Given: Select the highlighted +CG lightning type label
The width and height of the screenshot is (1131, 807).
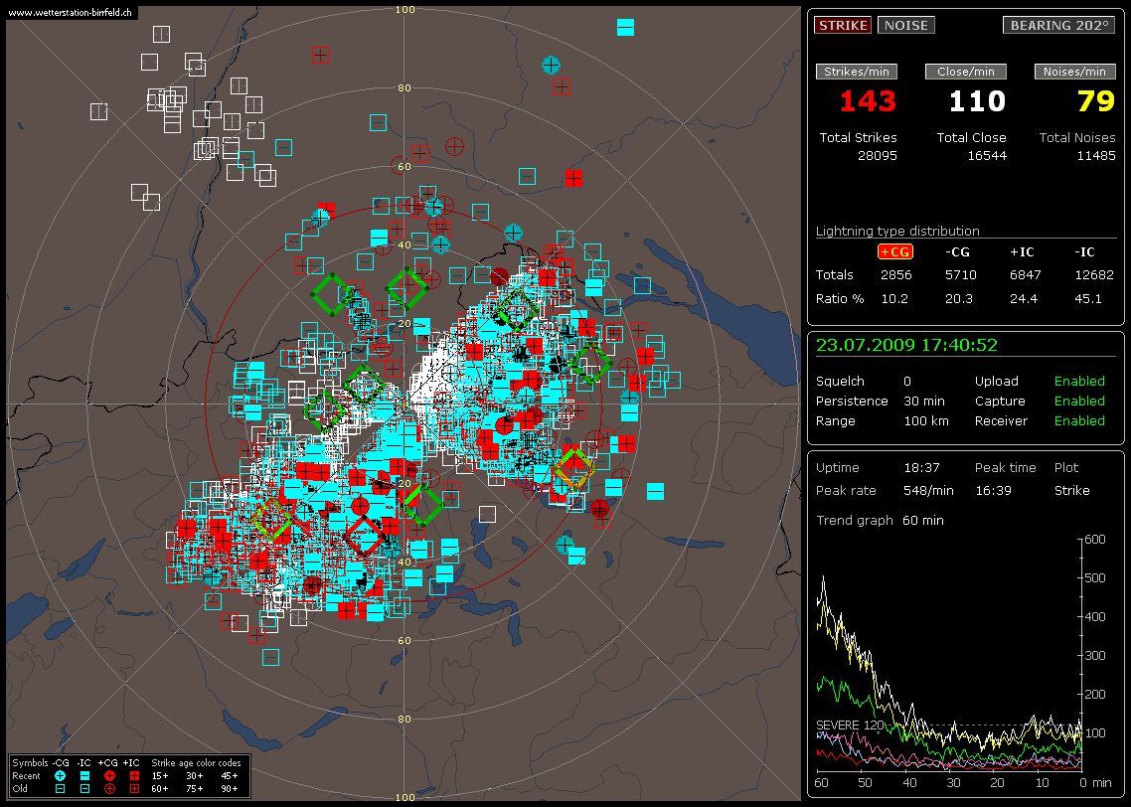Looking at the screenshot, I should [894, 252].
